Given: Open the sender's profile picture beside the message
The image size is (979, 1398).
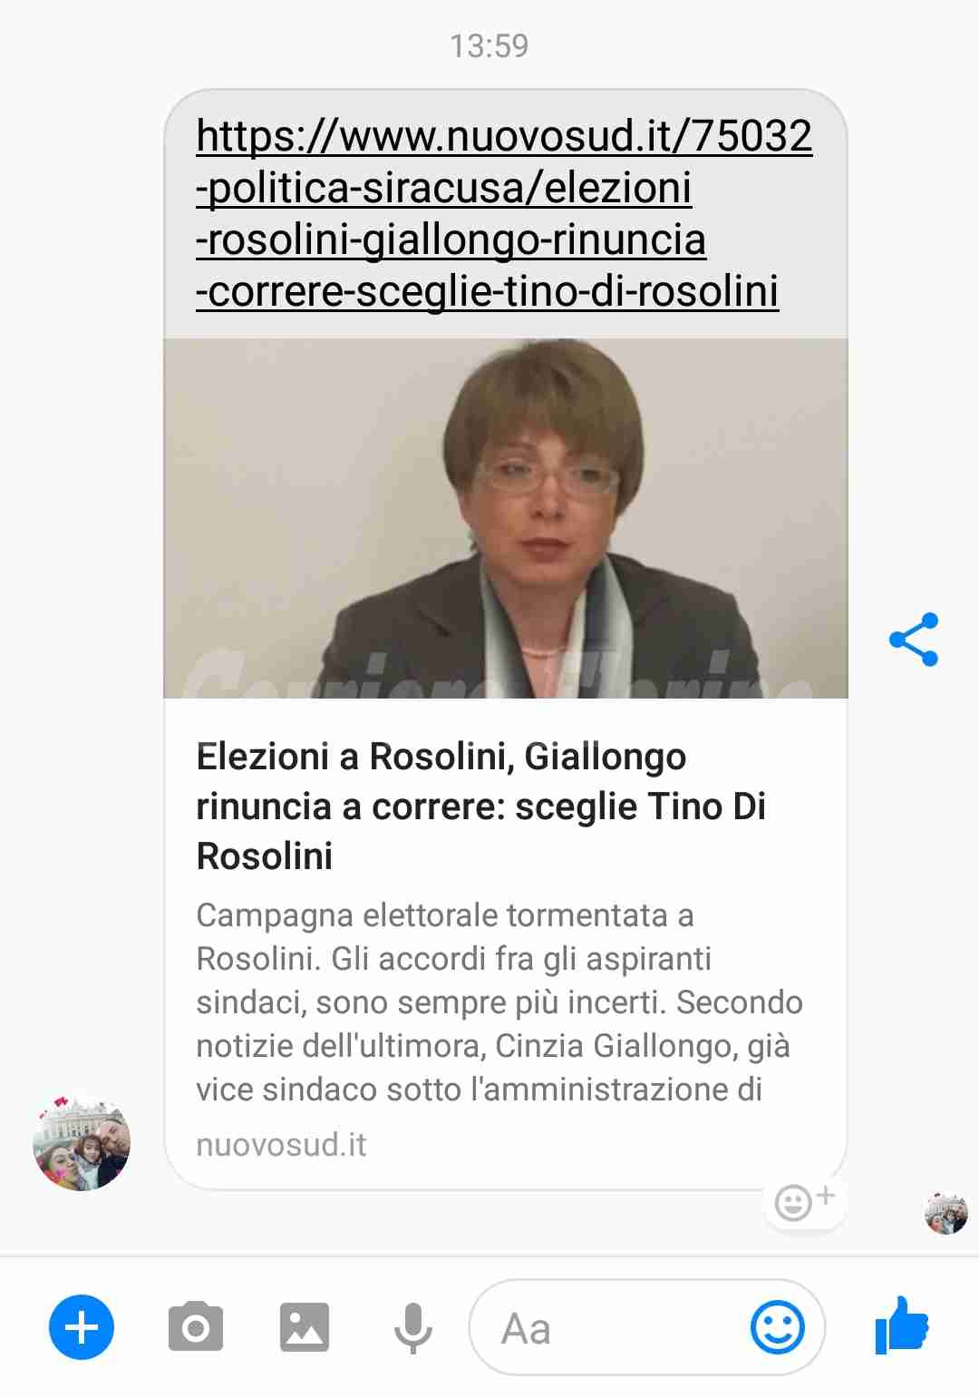Looking at the screenshot, I should pyautogui.click(x=82, y=1141).
